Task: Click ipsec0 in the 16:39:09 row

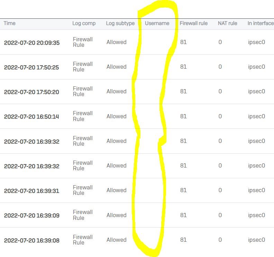Action: (256, 215)
